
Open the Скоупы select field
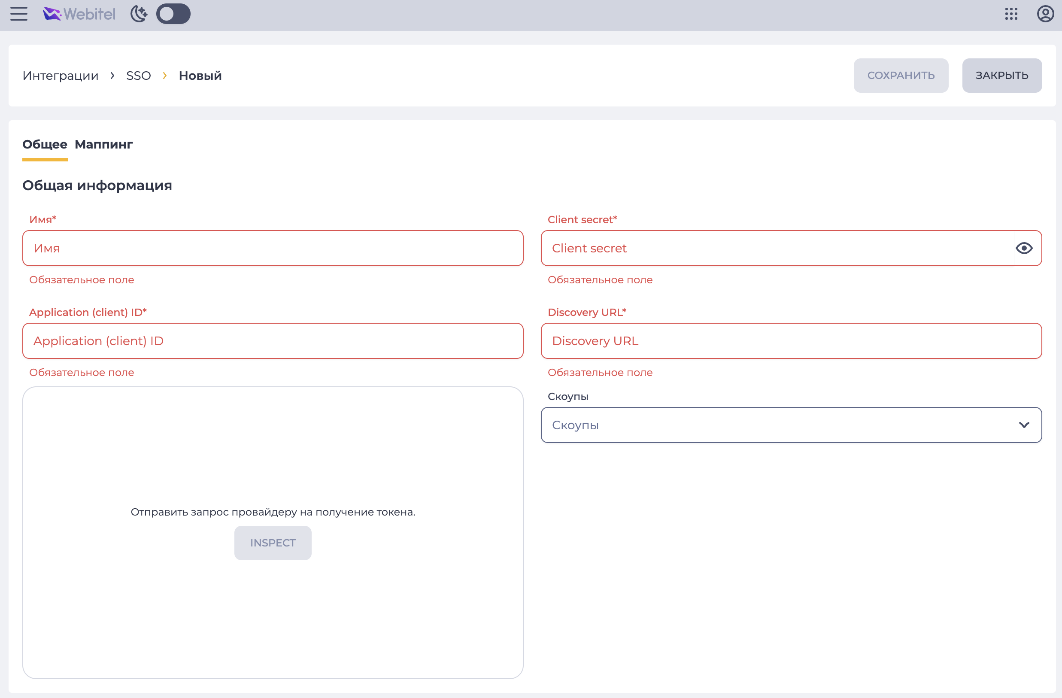tap(791, 425)
